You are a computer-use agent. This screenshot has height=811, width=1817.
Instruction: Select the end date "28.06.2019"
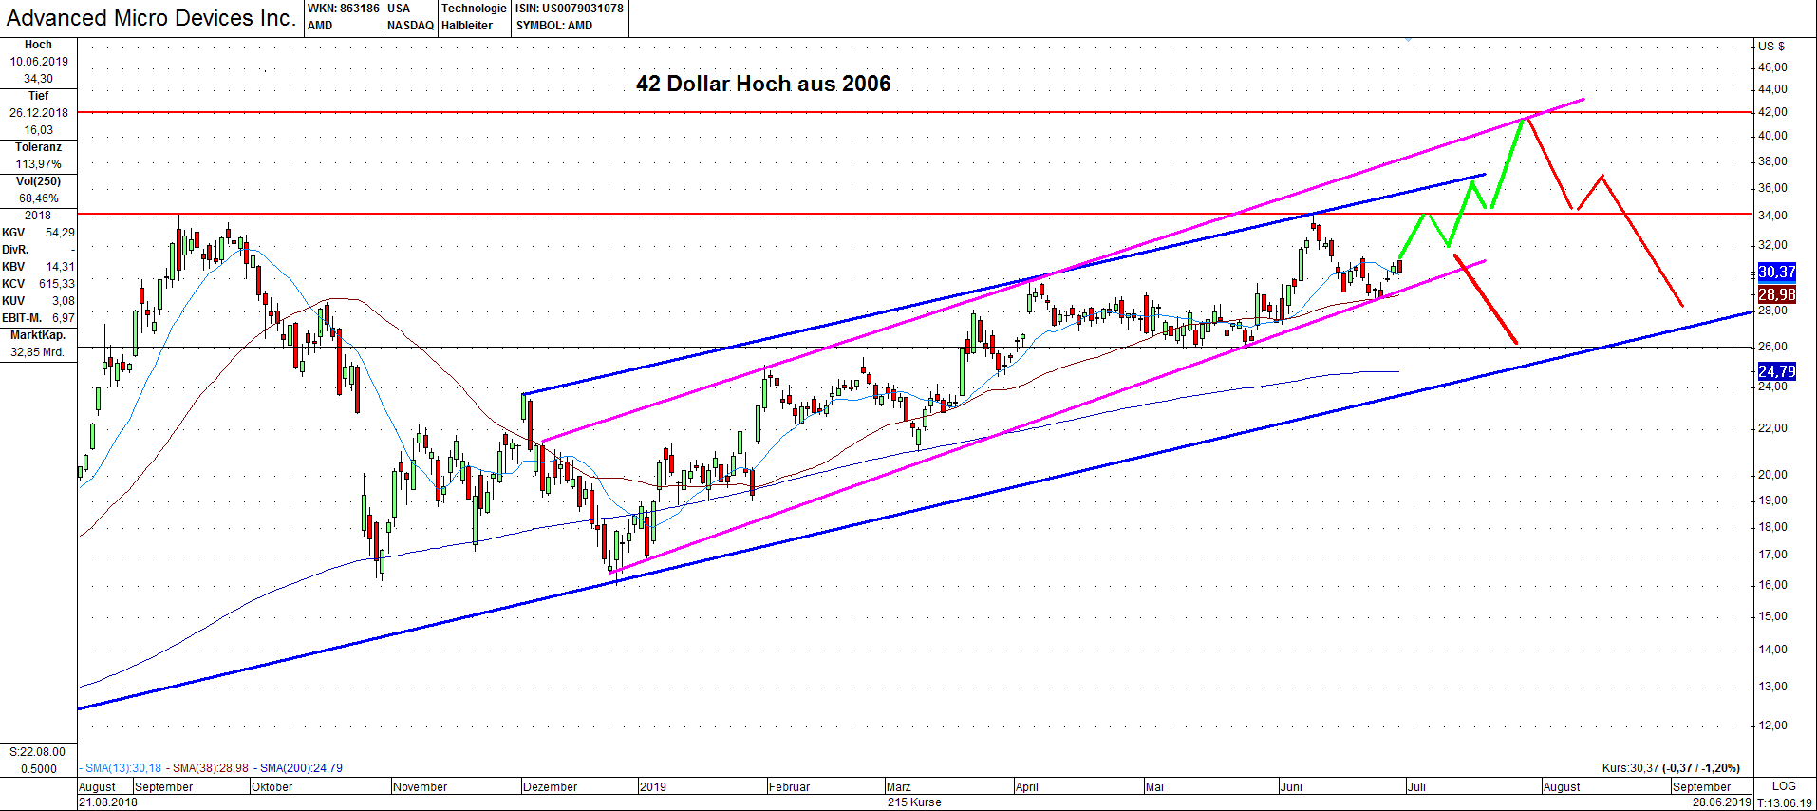click(x=1721, y=802)
